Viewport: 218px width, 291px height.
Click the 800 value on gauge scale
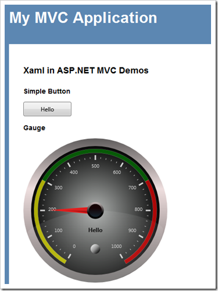[138, 209]
